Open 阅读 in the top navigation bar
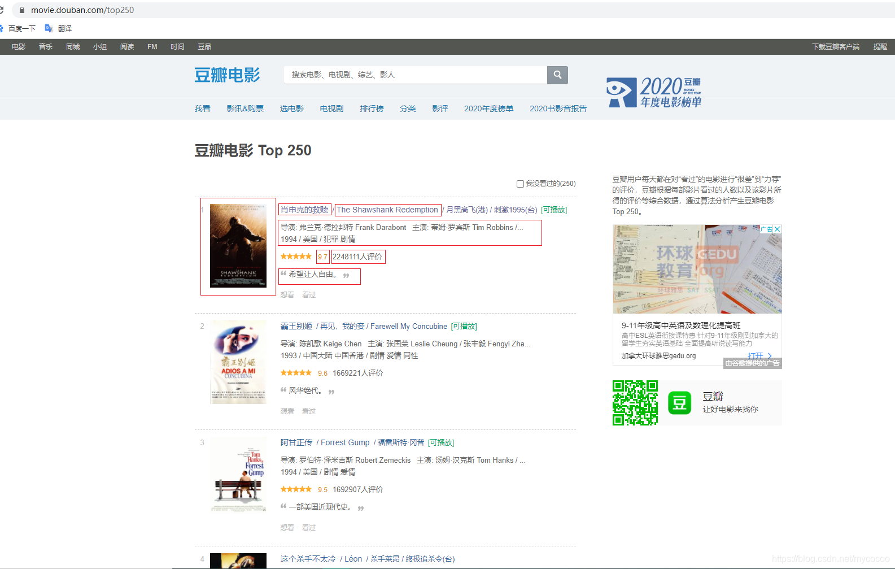 [127, 47]
